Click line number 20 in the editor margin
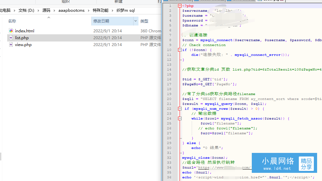322x181 pixels. 169,99
